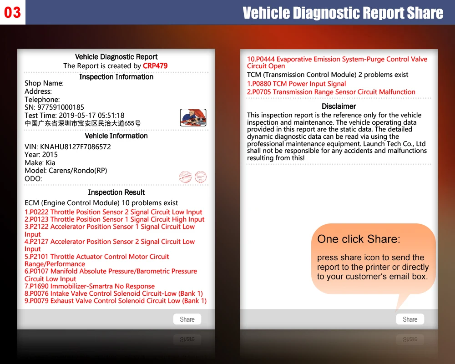Click red CRP479 device name text
This screenshot has width=455, height=364.
(155, 66)
